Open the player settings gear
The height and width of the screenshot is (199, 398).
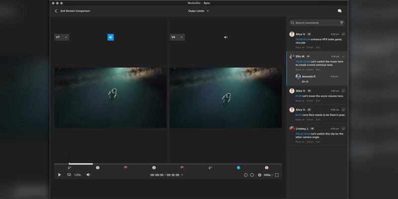pos(259,175)
